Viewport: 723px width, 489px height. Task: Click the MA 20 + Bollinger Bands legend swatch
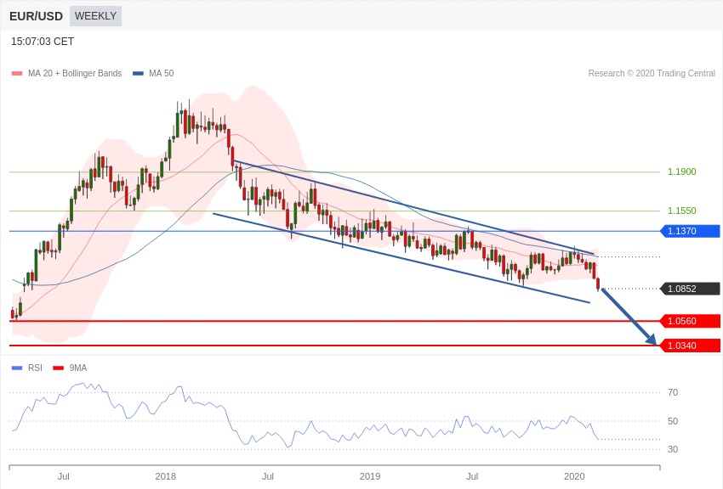tap(17, 74)
